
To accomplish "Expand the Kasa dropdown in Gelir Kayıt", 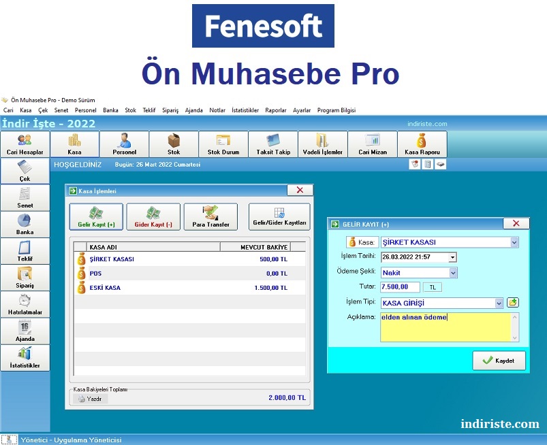I will (514, 242).
